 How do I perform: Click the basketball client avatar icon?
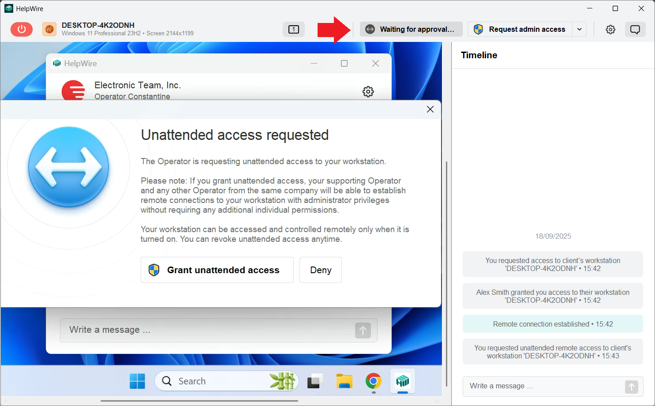(x=49, y=29)
